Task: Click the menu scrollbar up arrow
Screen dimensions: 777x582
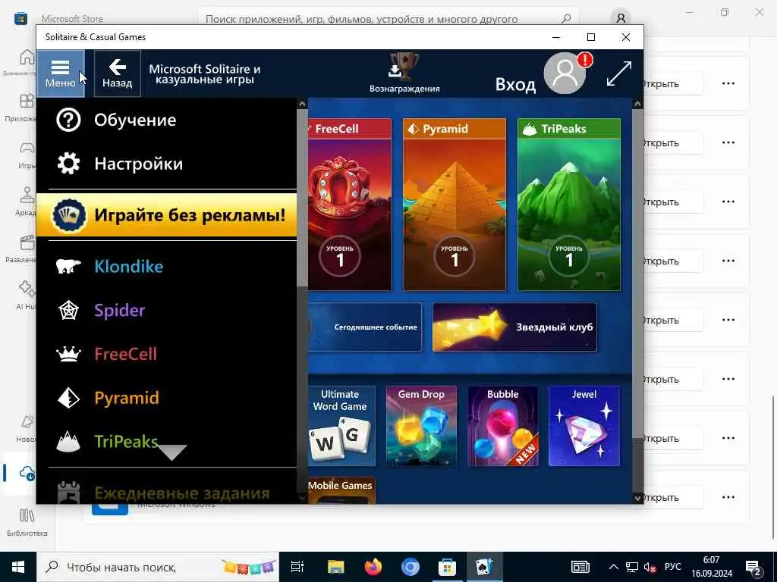Action: tap(302, 104)
